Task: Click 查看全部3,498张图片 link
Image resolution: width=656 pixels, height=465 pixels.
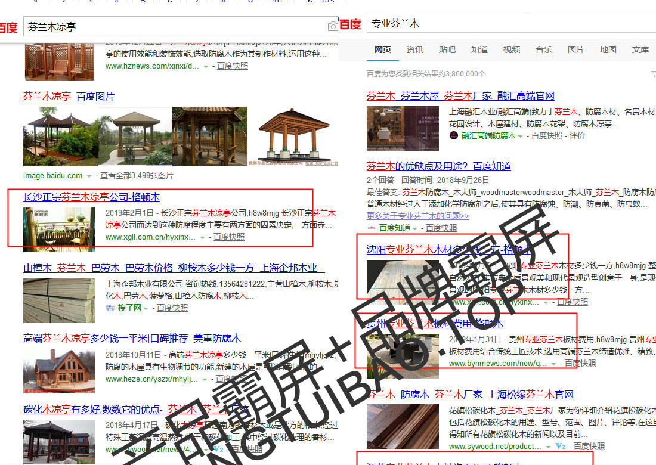Action: [x=137, y=176]
